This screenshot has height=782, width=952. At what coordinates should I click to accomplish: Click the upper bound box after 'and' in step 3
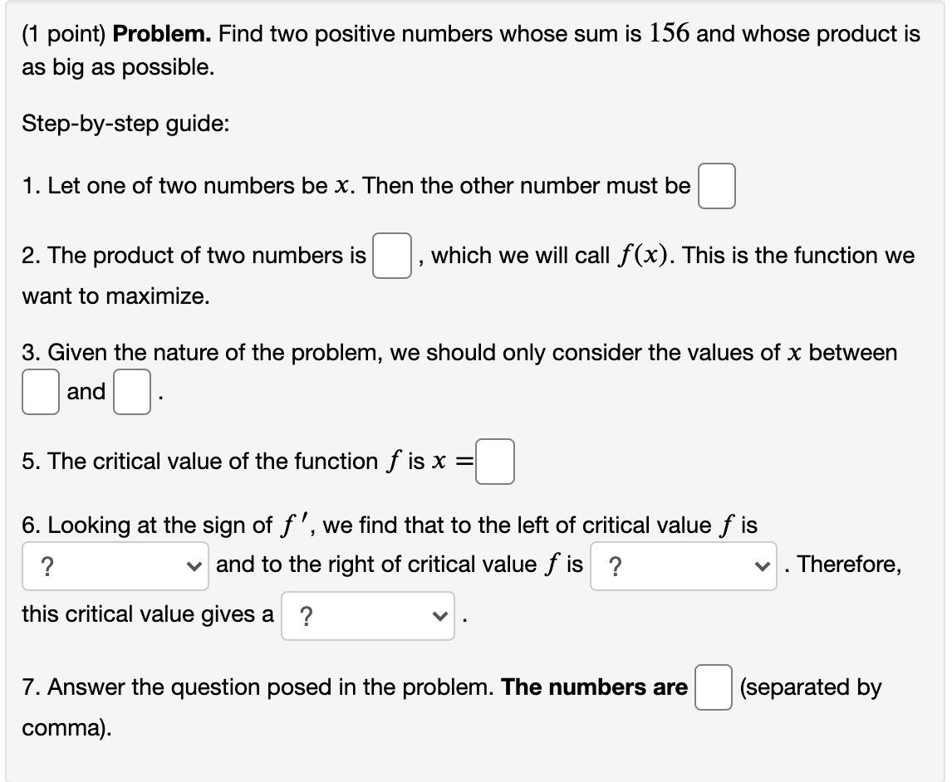[130, 391]
